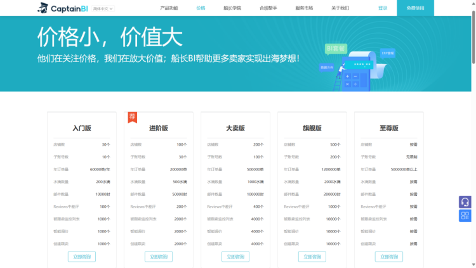Image resolution: width=476 pixels, height=268 pixels.
Task: Expand the 简体中文 language dropdown
Action: (104, 8)
